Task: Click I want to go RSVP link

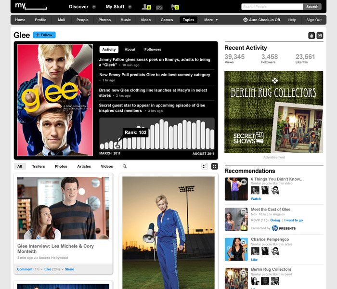Action: tap(293, 220)
